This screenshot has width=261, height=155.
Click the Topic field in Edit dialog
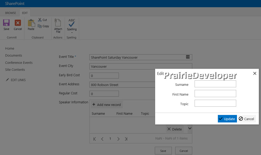coord(215,103)
